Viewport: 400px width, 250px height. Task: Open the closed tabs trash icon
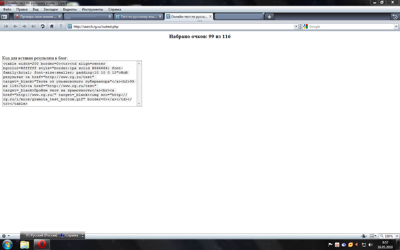tap(395, 17)
